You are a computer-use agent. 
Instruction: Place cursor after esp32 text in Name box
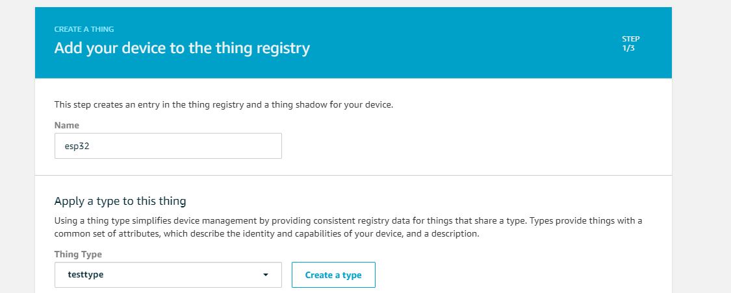90,146
